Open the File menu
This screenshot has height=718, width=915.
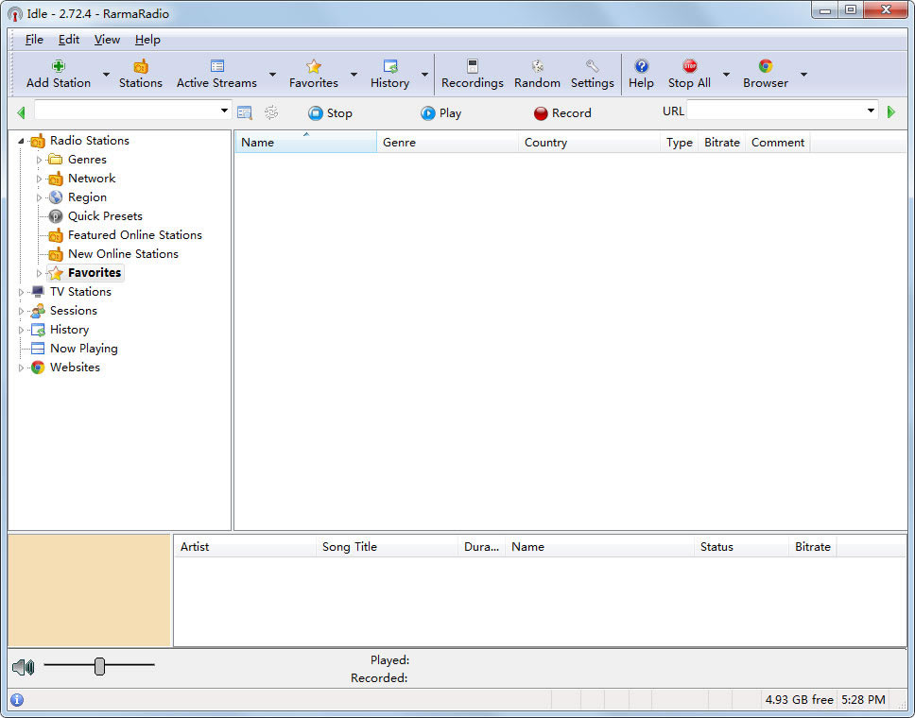click(34, 40)
